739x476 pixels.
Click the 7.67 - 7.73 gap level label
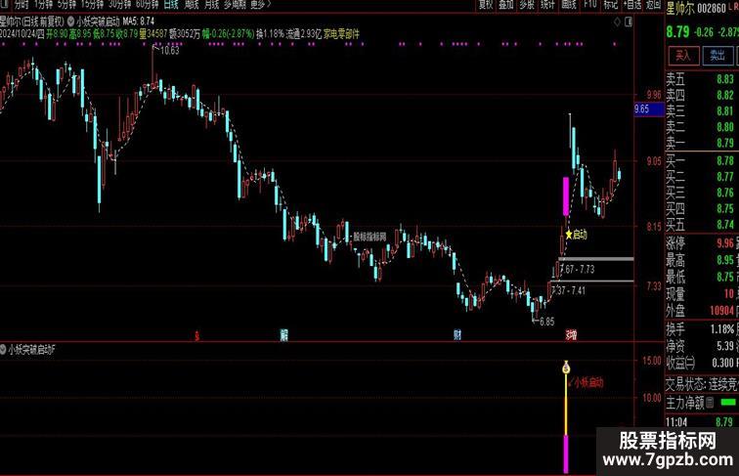click(578, 270)
